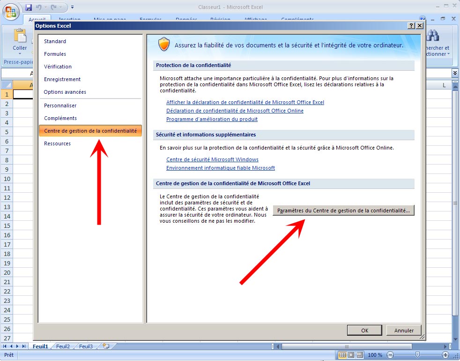Click the Excel help icon in ribbon
Image resolution: width=460 pixels, height=361 pixels.
click(423, 18)
